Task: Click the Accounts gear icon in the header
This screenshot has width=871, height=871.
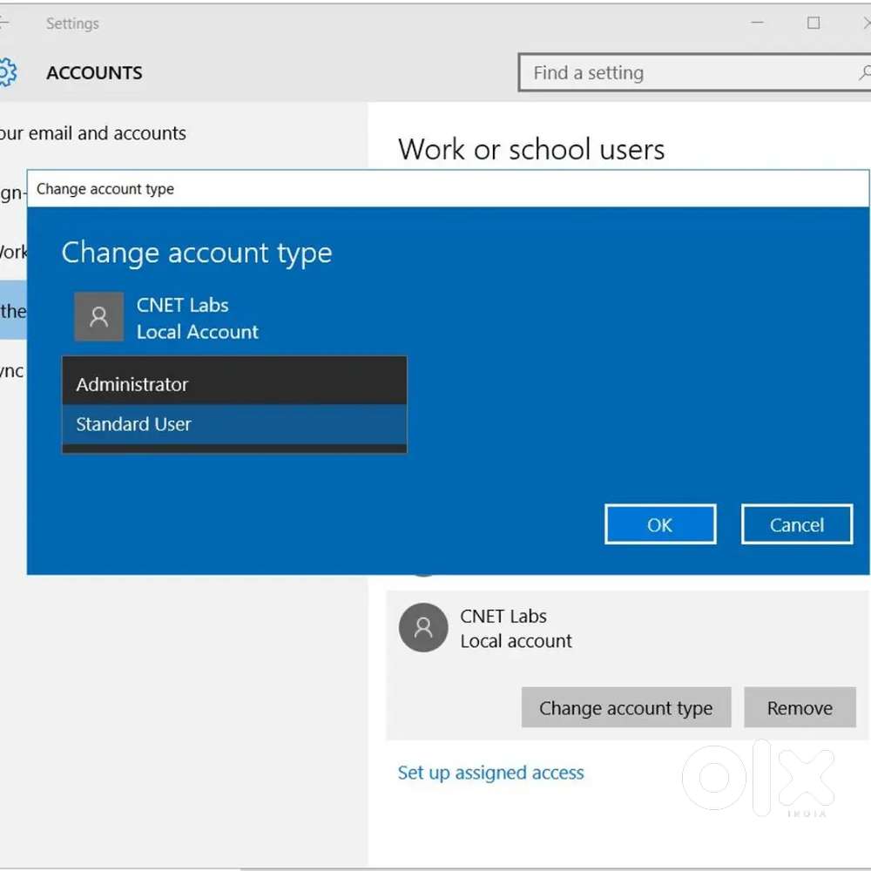Action: [7, 72]
